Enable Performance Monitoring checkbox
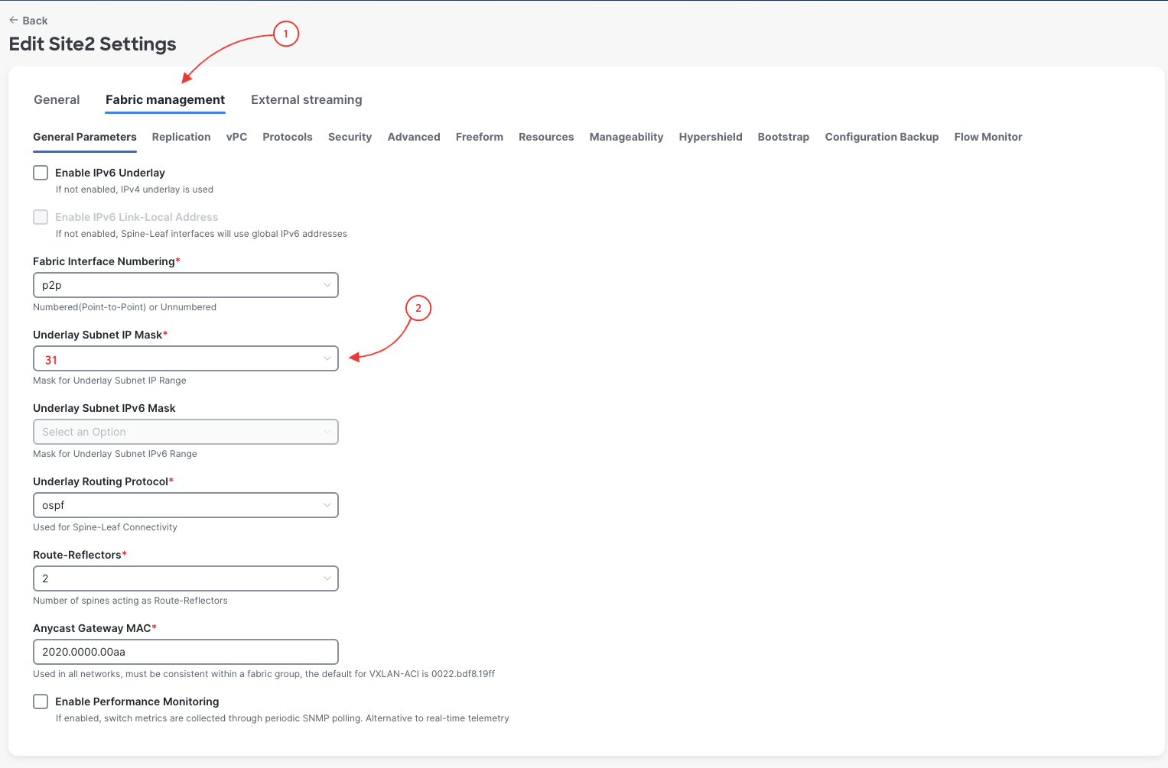The image size is (1168, 768). coord(41,702)
